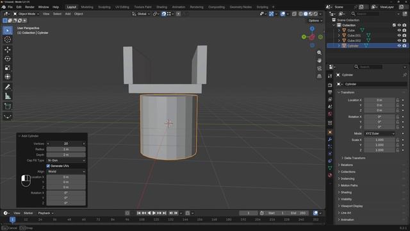
Task: Disable Cylinder render camera icon in outliner
Action: (404, 46)
